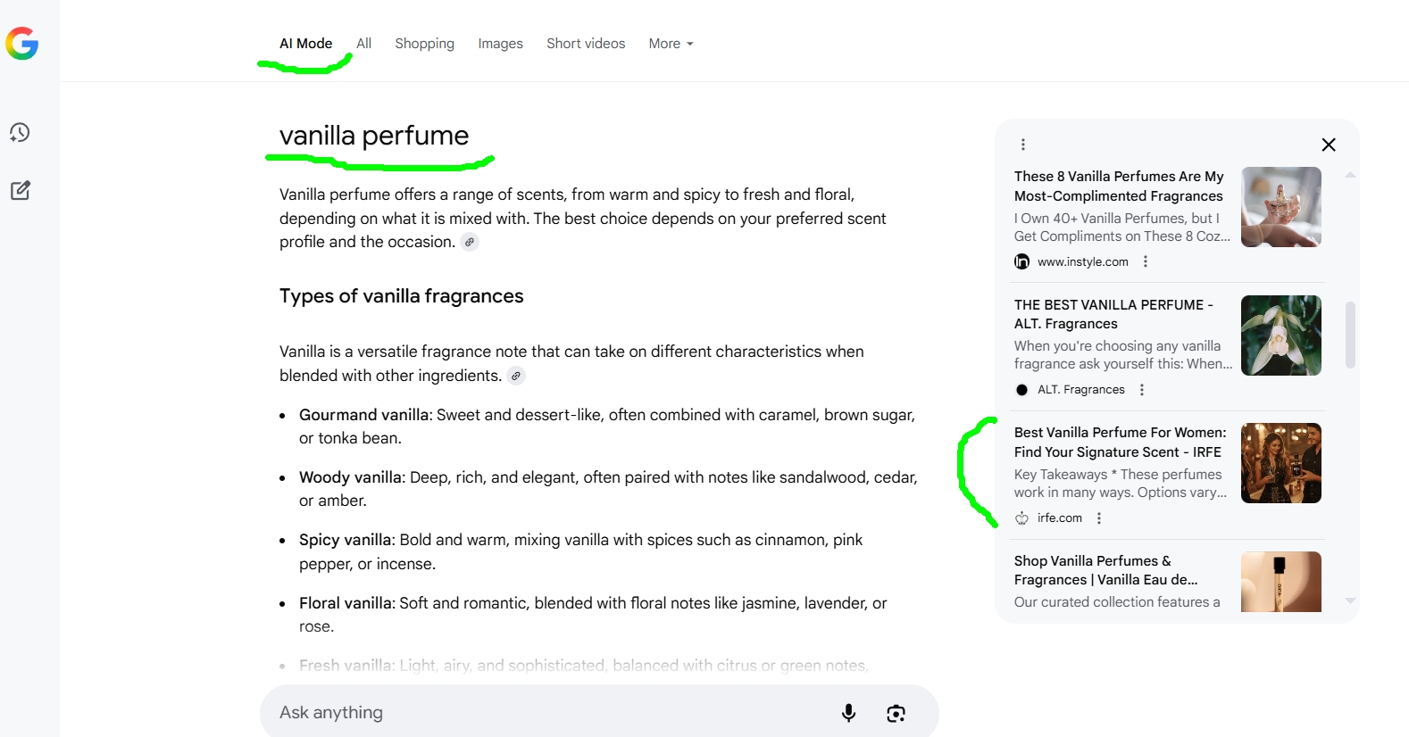Click the Shop Vanilla Perfumes thumbnail
The height and width of the screenshot is (737, 1409).
click(1281, 582)
